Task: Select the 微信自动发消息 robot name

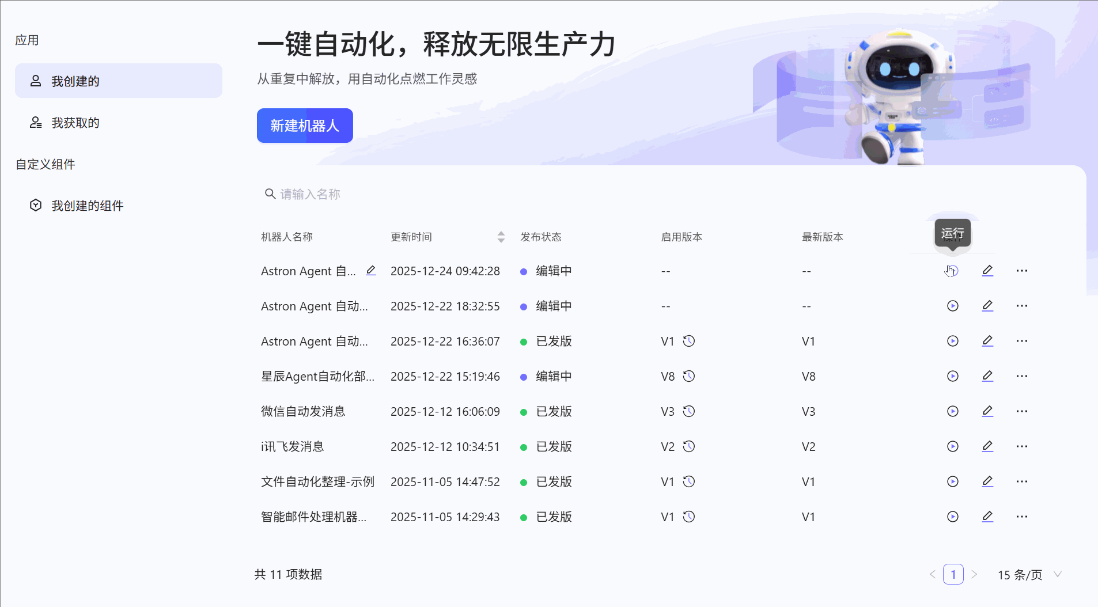Action: (303, 411)
